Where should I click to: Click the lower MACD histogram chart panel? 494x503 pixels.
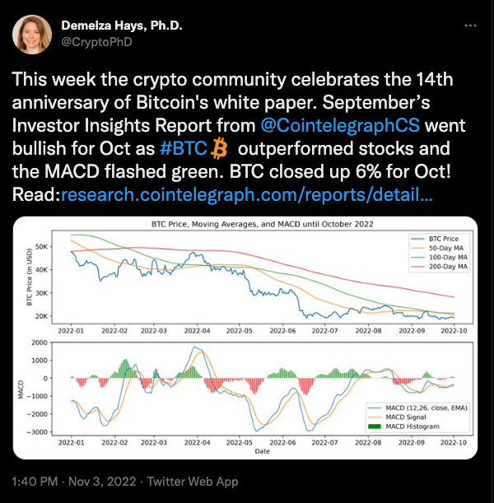tap(263, 389)
